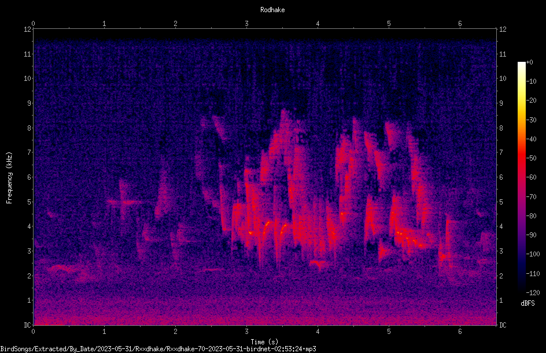Click the horizontal 5 kHz tone near 1 second
The width and height of the screenshot is (546, 353).
[124, 202]
